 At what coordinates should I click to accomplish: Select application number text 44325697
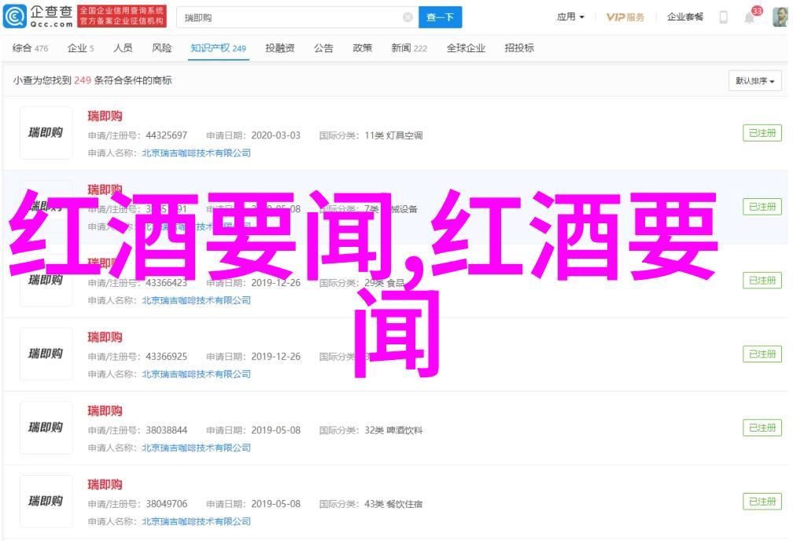pyautogui.click(x=167, y=135)
